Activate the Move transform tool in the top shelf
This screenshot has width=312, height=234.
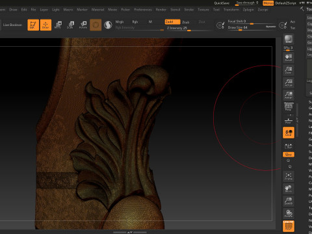[x=58, y=25]
